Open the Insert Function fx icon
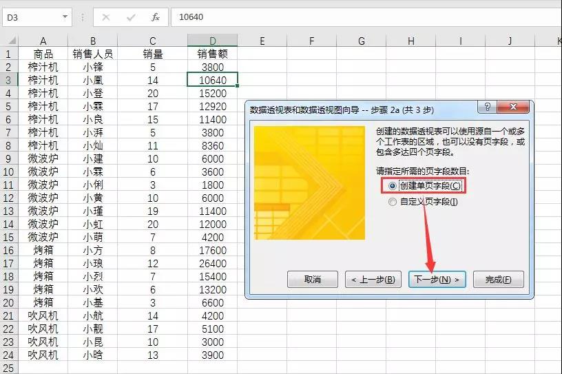This screenshot has width=562, height=374. 155,17
